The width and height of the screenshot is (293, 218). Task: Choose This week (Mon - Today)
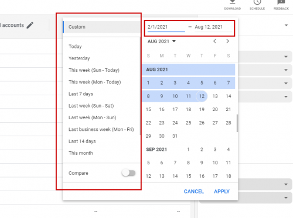point(95,82)
